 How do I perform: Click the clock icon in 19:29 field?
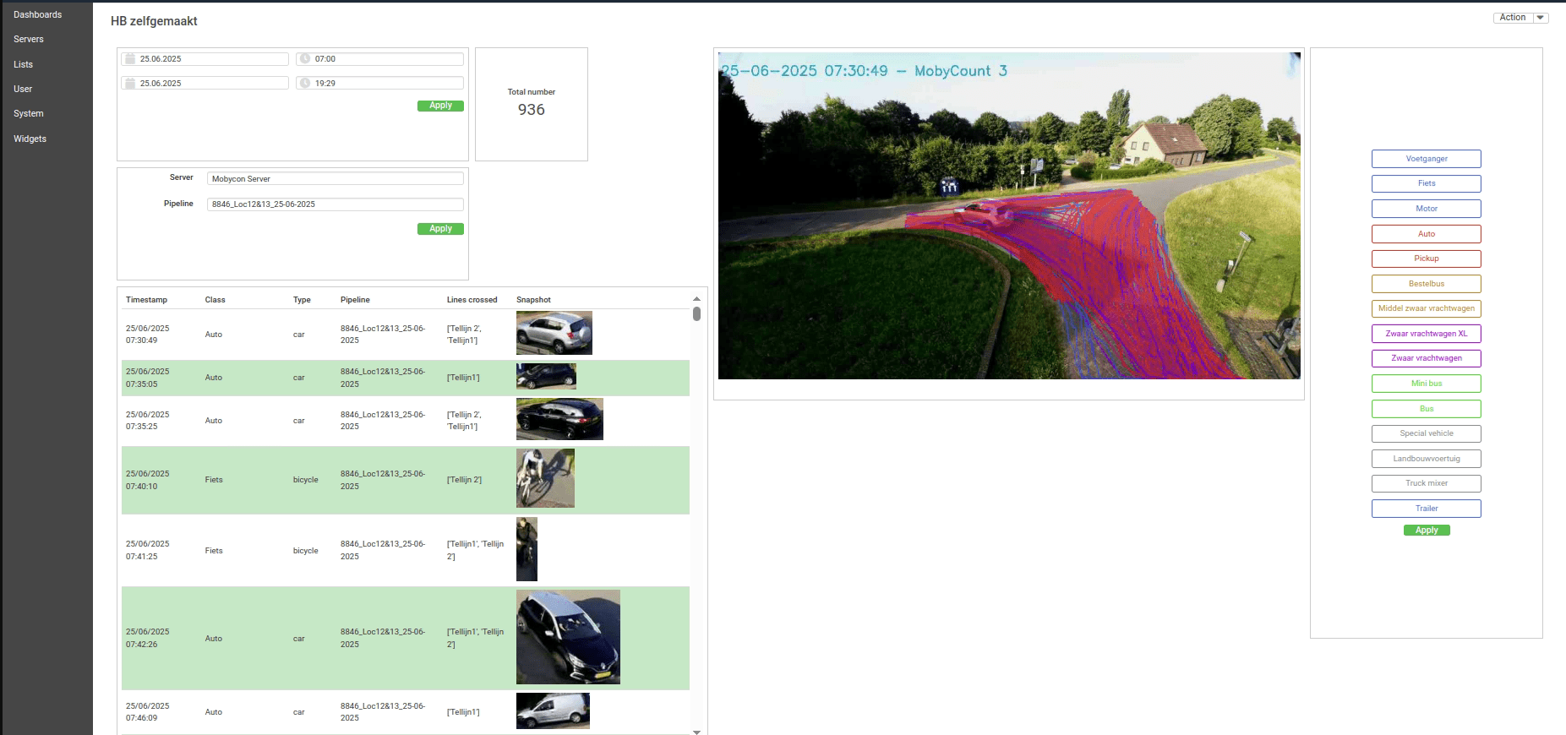click(305, 84)
